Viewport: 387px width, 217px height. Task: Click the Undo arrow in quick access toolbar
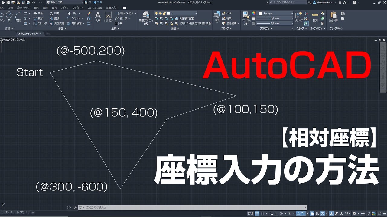tap(33, 2)
